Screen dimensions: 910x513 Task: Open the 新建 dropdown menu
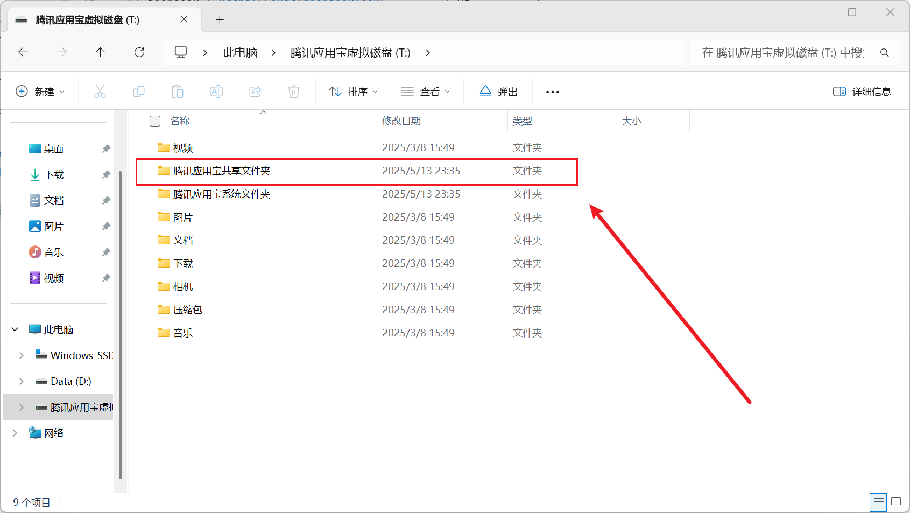coord(40,92)
